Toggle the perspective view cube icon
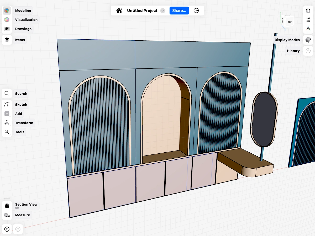 (308, 29)
